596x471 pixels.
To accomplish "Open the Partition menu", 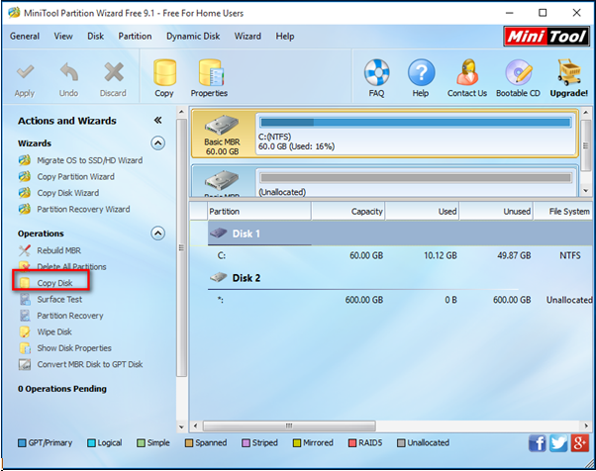I will tap(135, 36).
